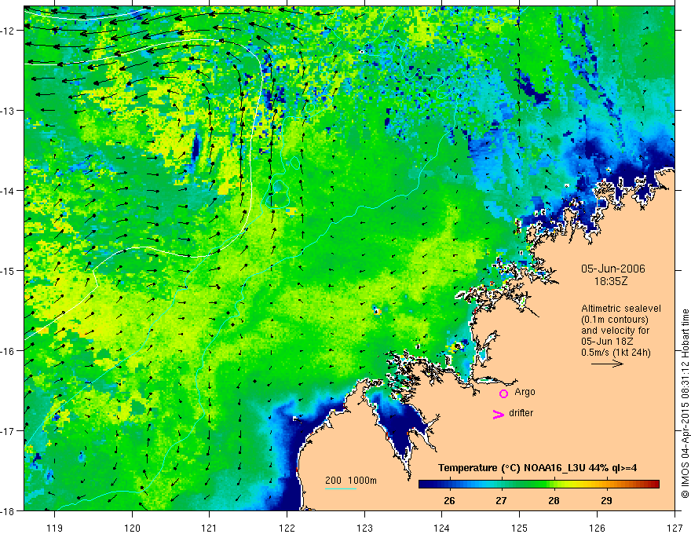Click the IMOS copyright timestamp text

[685, 404]
